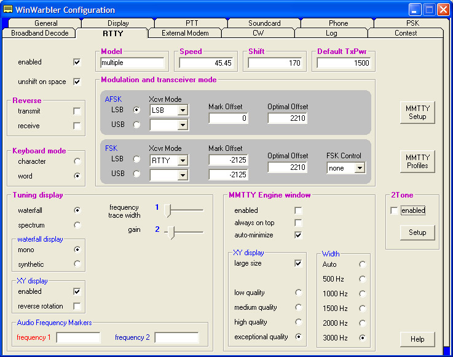Open FSK LSB Xcvr Mode dropdown showing RTTY
The image size is (453, 357).
(183, 160)
